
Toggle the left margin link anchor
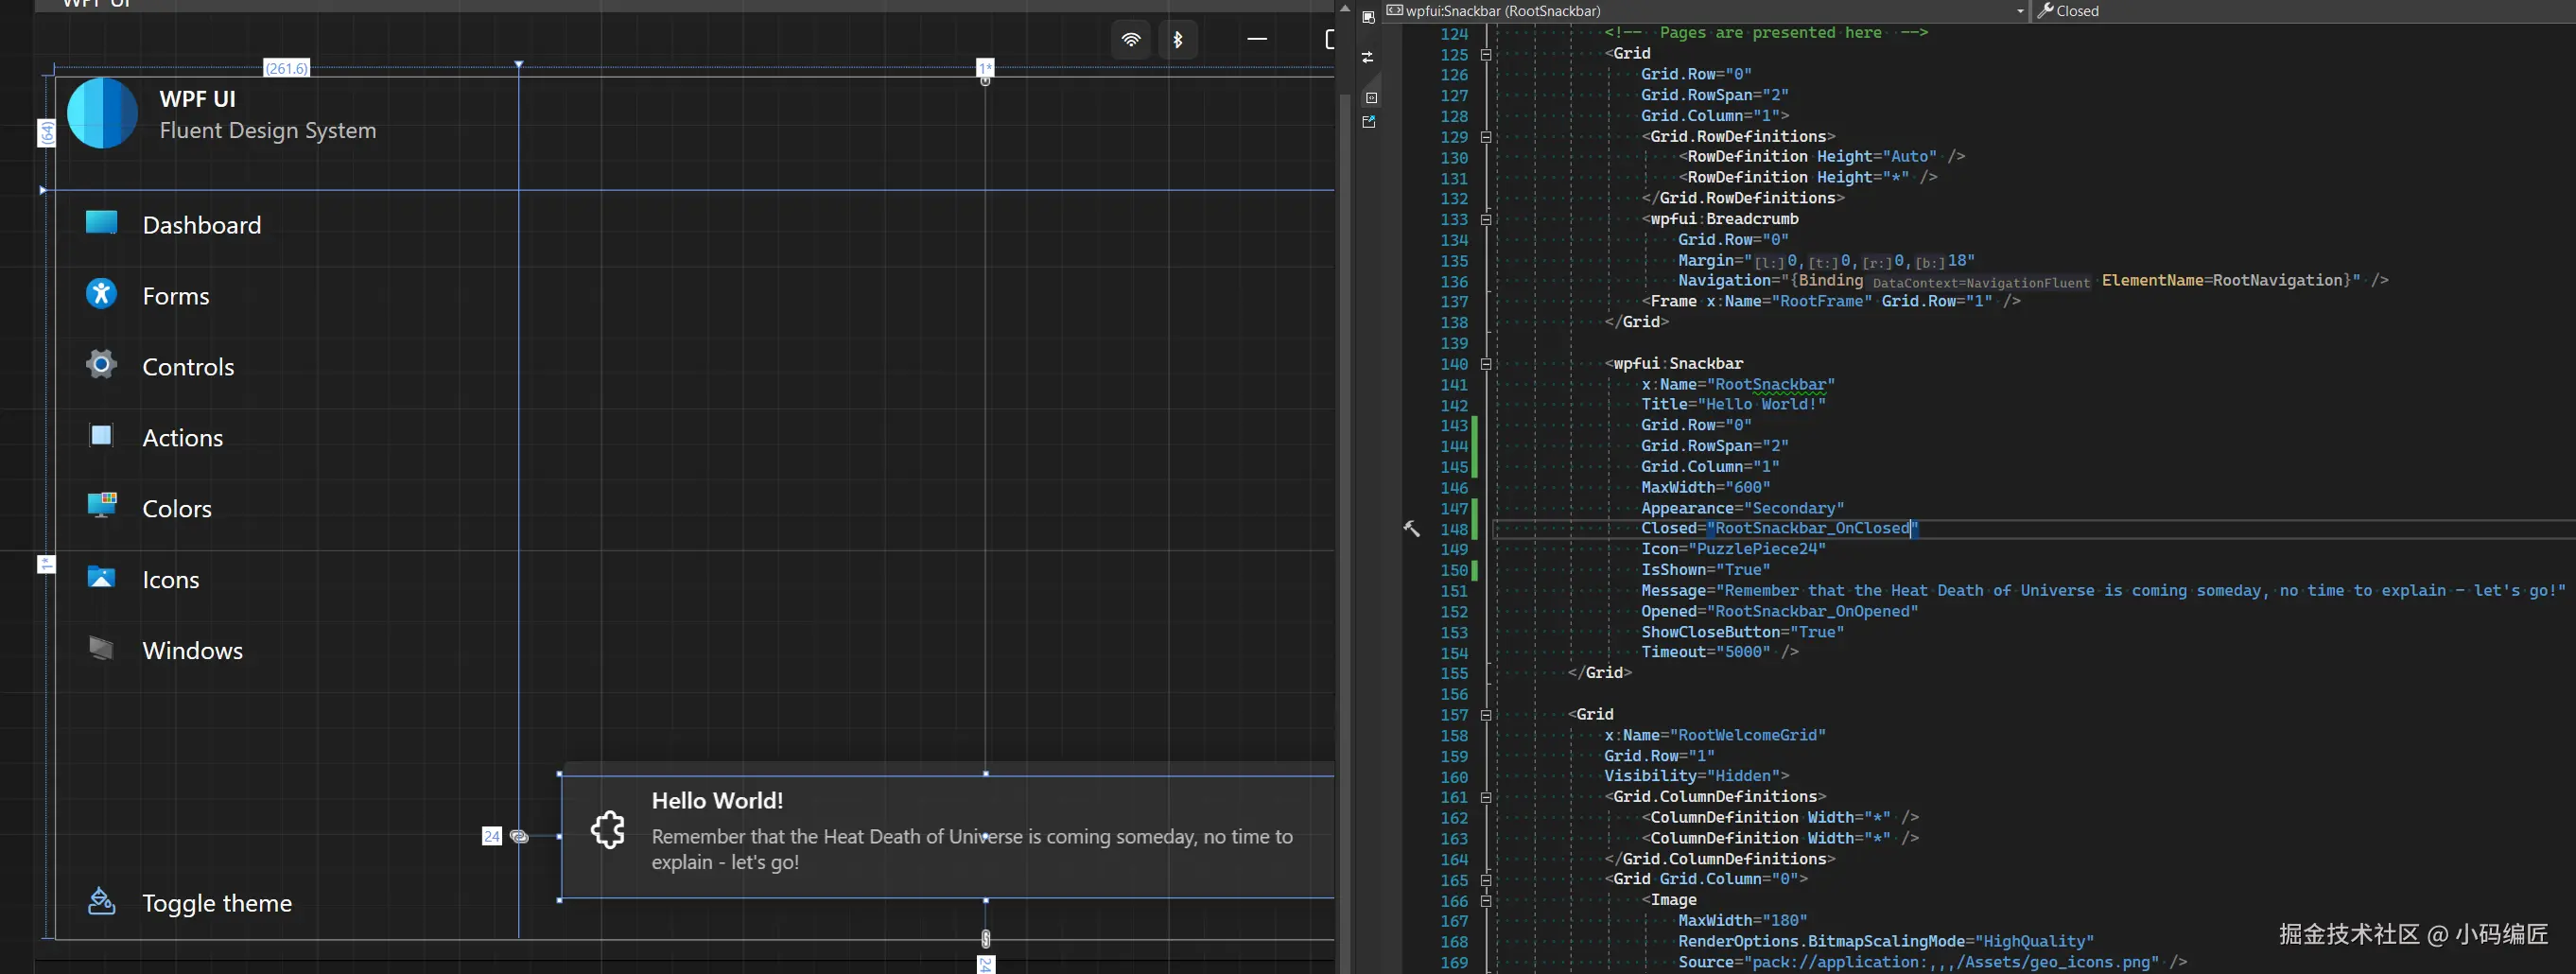pos(519,836)
